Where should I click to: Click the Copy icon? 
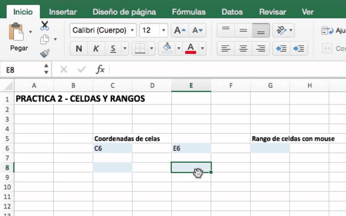tap(45, 39)
